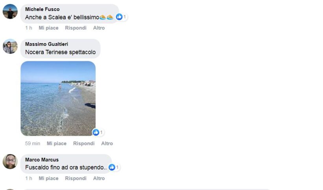View like reaction on Scalea comment
323x190 pixels.
coord(121,16)
